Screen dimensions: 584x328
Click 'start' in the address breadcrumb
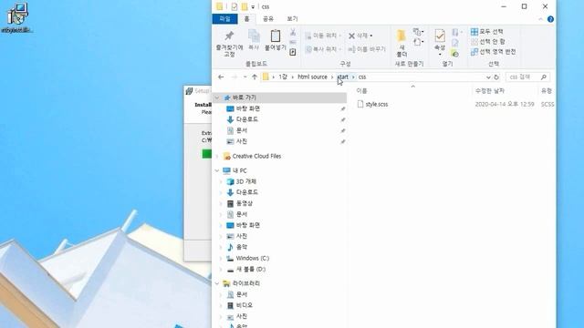pyautogui.click(x=343, y=77)
